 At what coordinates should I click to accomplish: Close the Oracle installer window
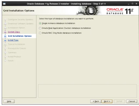pos(136,4)
